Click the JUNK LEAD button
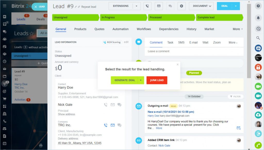The image size is (264, 150). (157, 80)
